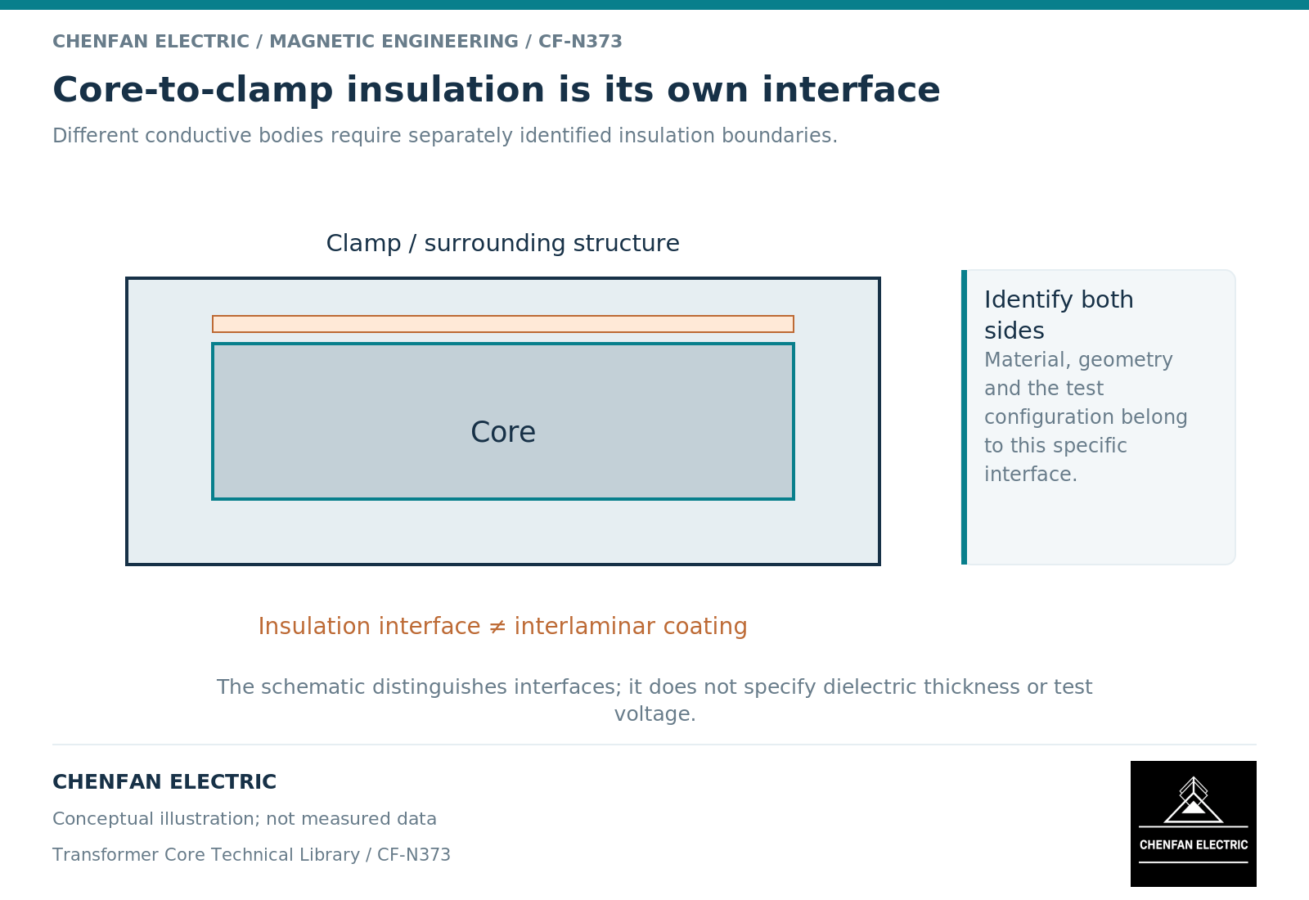Click the 'Identify both sides' heading

1059,315
